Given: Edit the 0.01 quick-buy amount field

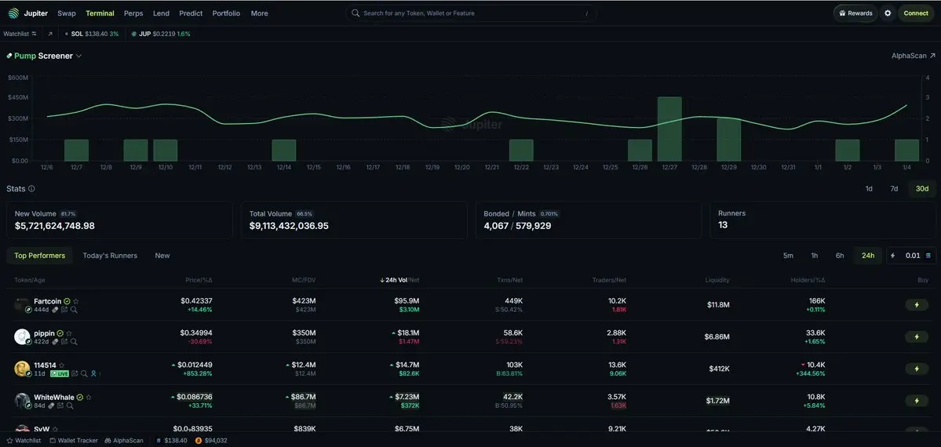Looking at the screenshot, I should pyautogui.click(x=912, y=256).
